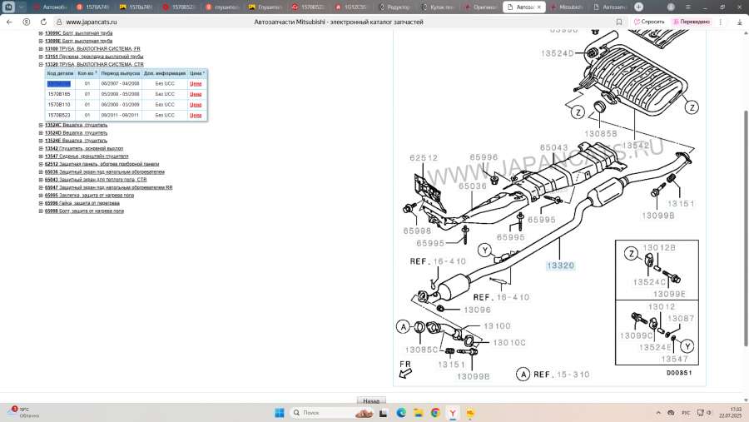The height and width of the screenshot is (422, 749).
Task: Expand the 13524C Вешалка глушитель node
Action: (41, 125)
